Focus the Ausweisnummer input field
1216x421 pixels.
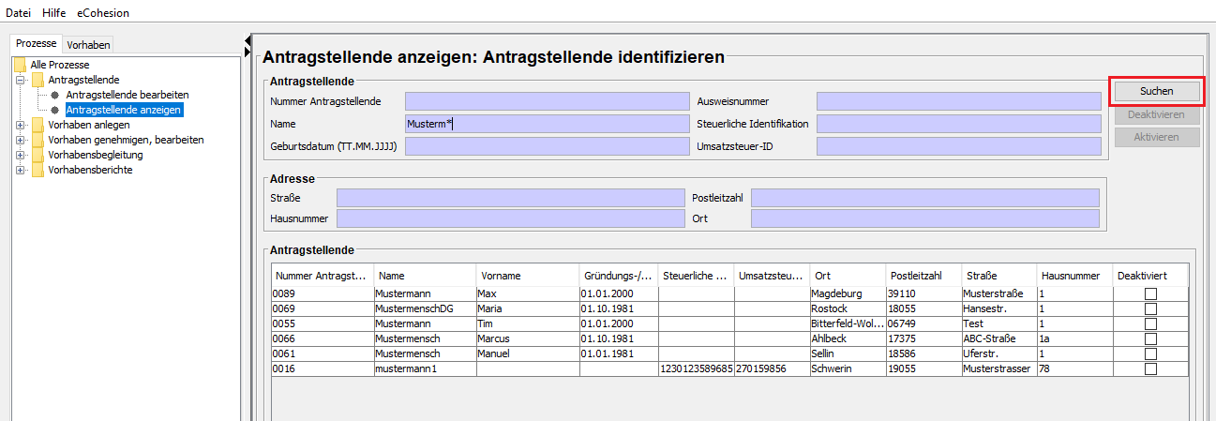coord(958,101)
